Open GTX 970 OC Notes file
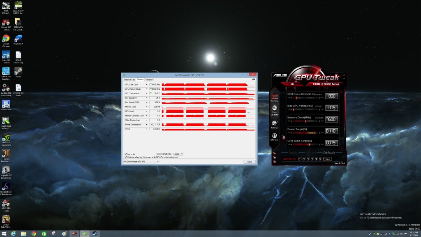This screenshot has width=421, height=237. [18, 90]
